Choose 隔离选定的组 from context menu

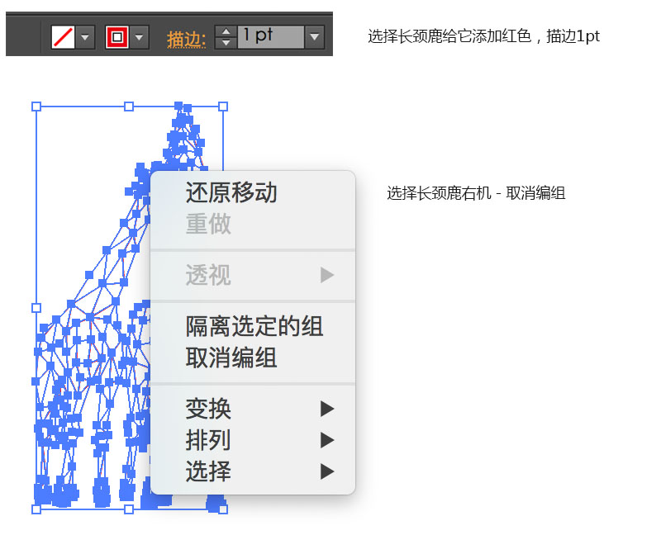click(x=253, y=326)
